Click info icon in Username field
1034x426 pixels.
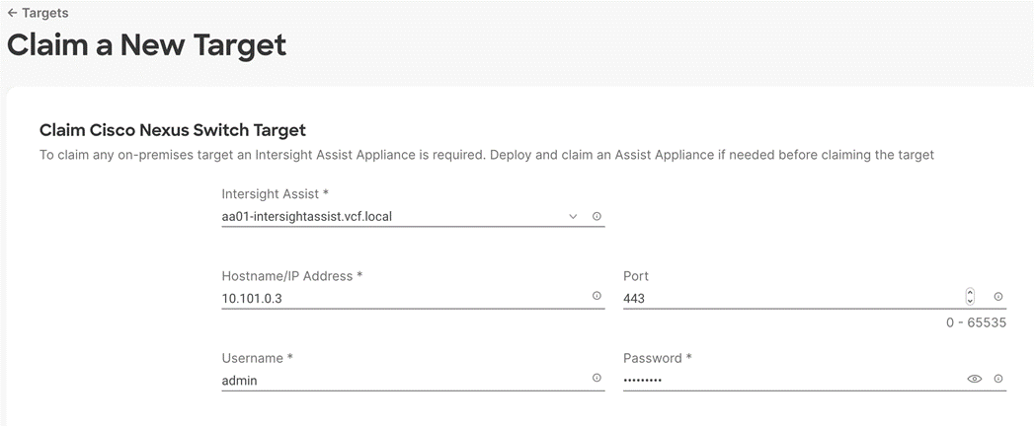point(597,378)
